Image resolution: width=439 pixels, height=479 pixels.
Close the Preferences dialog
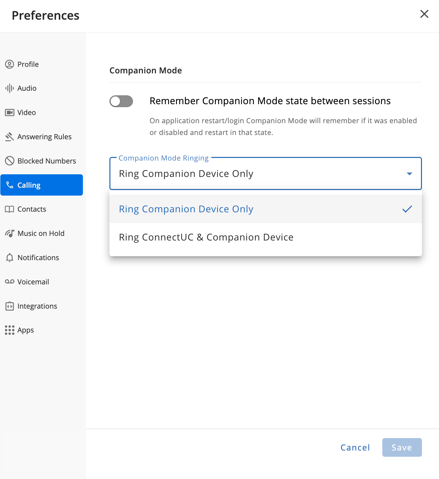point(424,14)
